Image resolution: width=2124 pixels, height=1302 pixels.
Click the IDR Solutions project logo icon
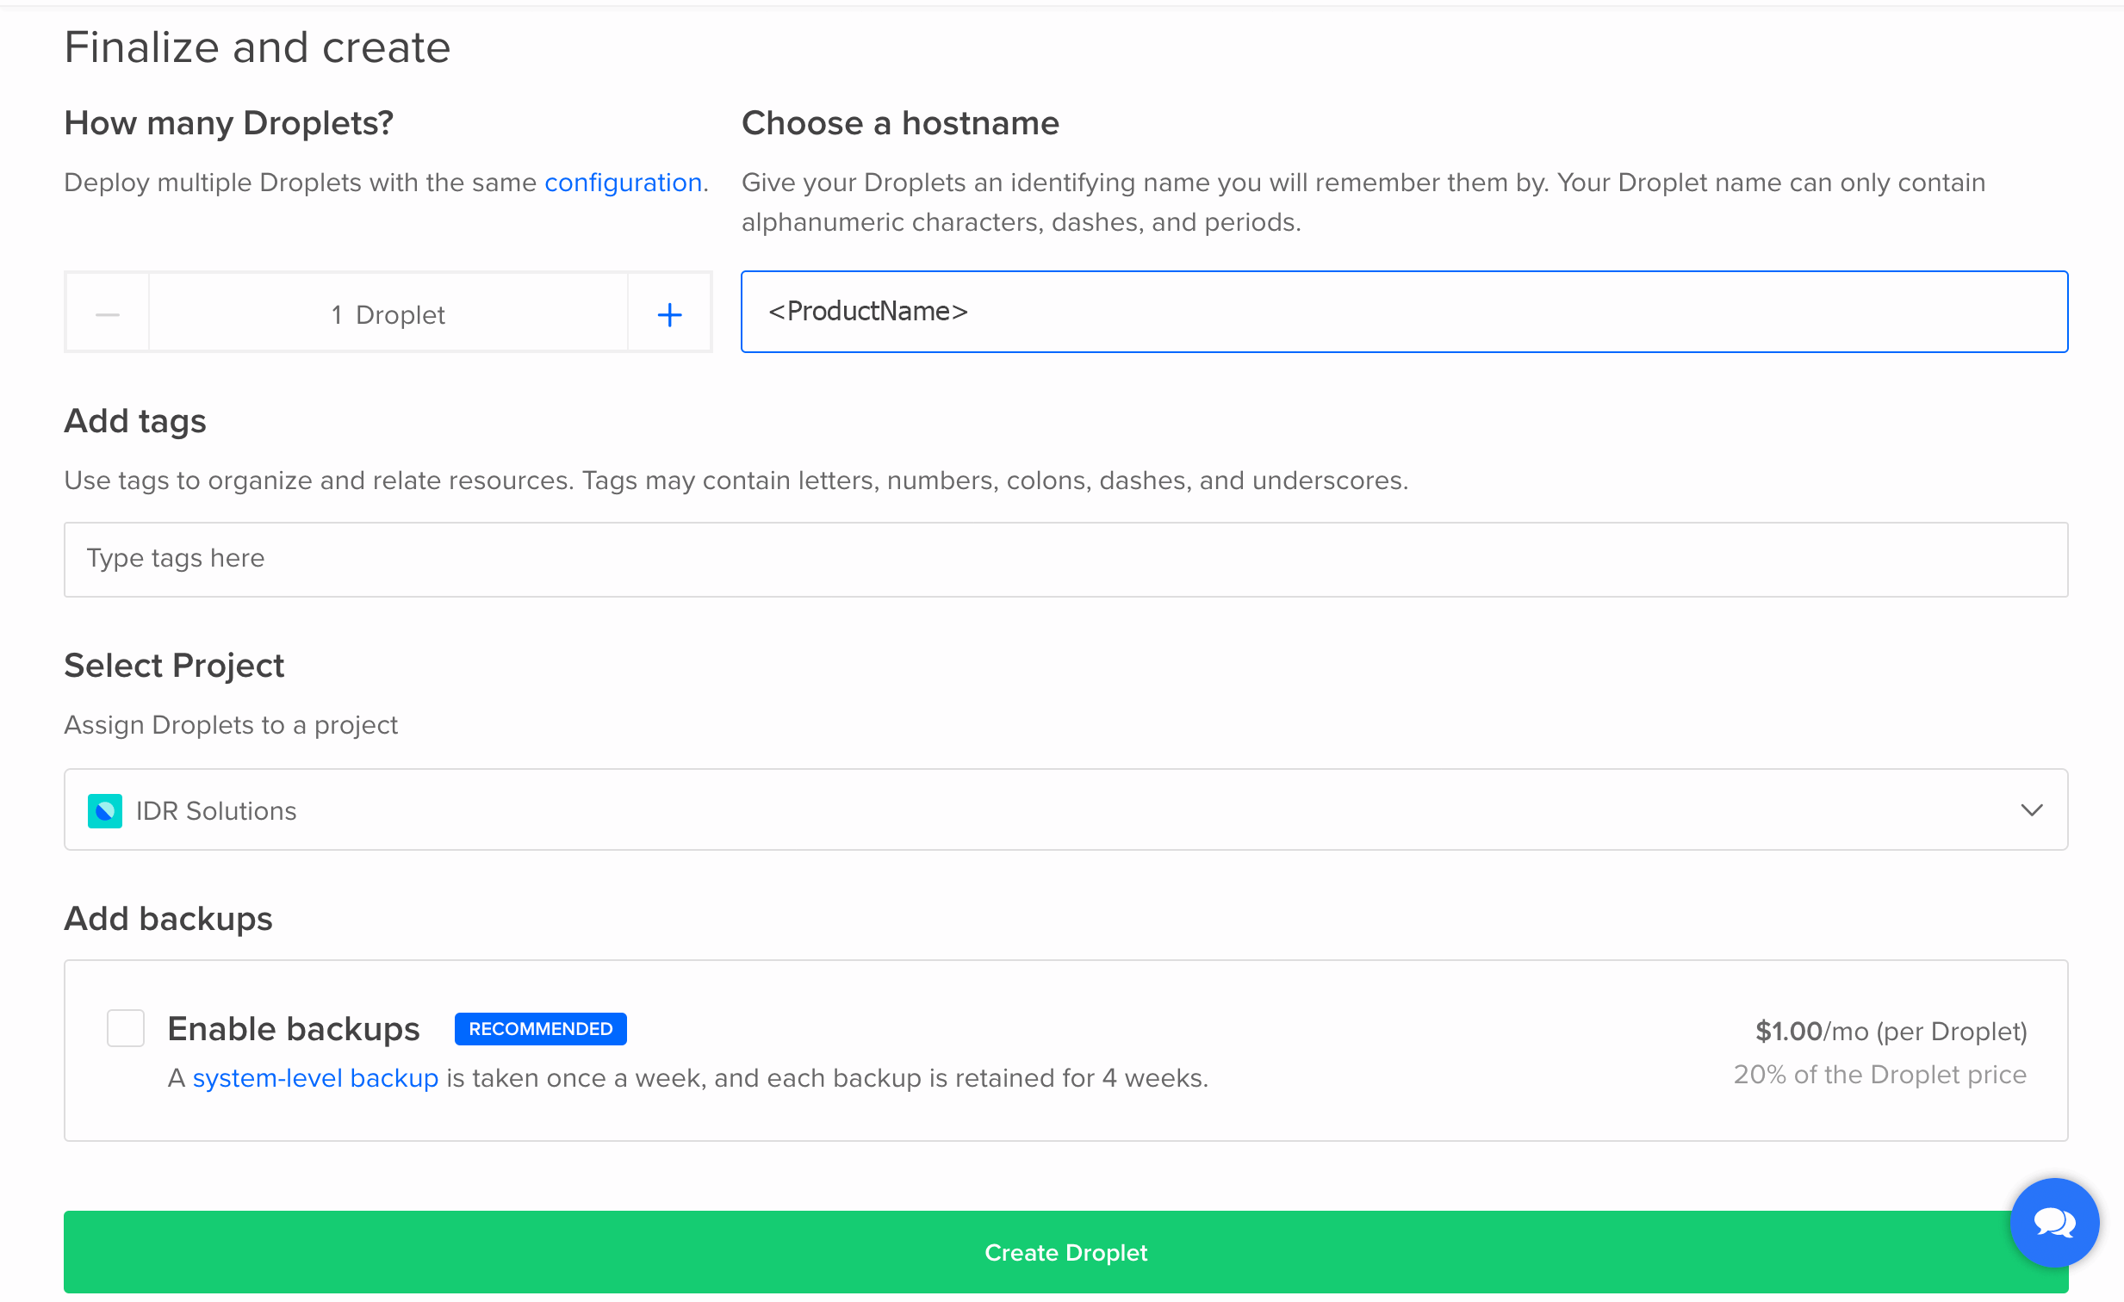pos(105,810)
